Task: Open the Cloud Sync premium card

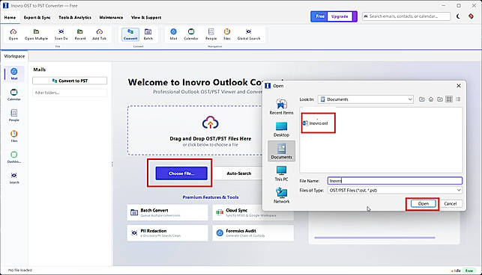Action: (253, 212)
